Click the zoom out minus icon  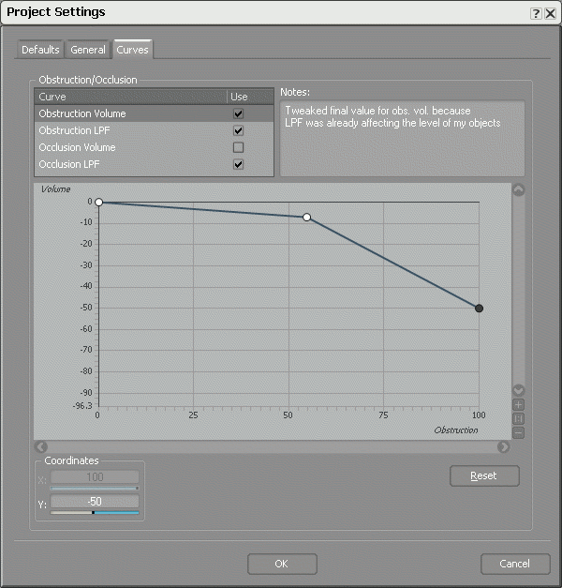pyautogui.click(x=519, y=432)
